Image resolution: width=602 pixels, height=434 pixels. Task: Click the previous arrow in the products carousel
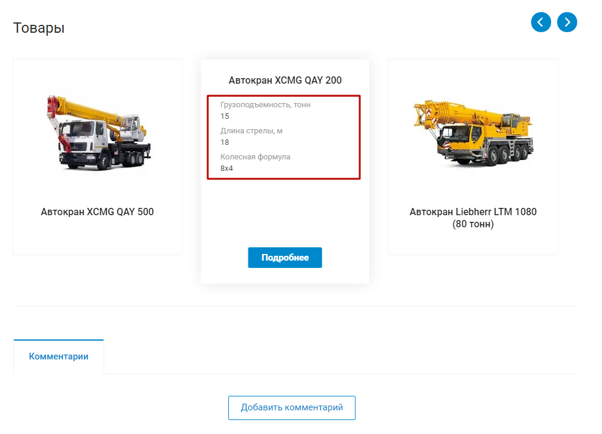[541, 22]
